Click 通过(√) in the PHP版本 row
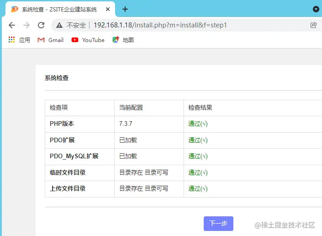The image size is (322, 236). point(198,124)
